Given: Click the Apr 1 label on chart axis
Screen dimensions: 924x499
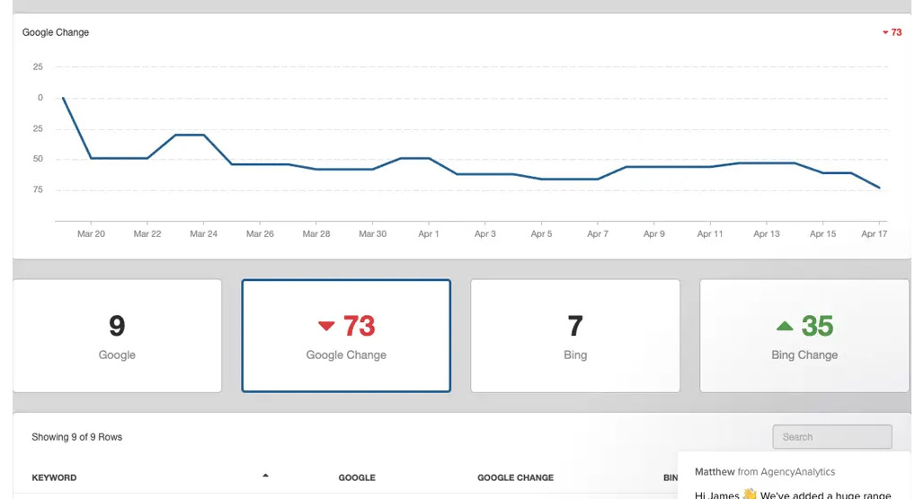Looking at the screenshot, I should 429,233.
